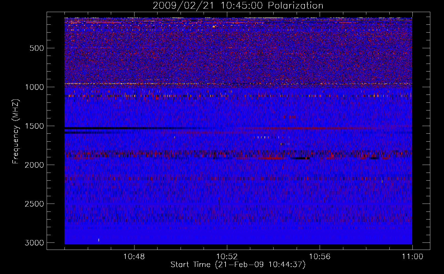Click the 1000 frequency tick label
This screenshot has width=444, height=274.
34,87
